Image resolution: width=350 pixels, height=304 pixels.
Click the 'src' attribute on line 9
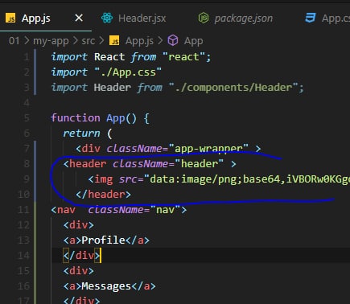click(128, 179)
